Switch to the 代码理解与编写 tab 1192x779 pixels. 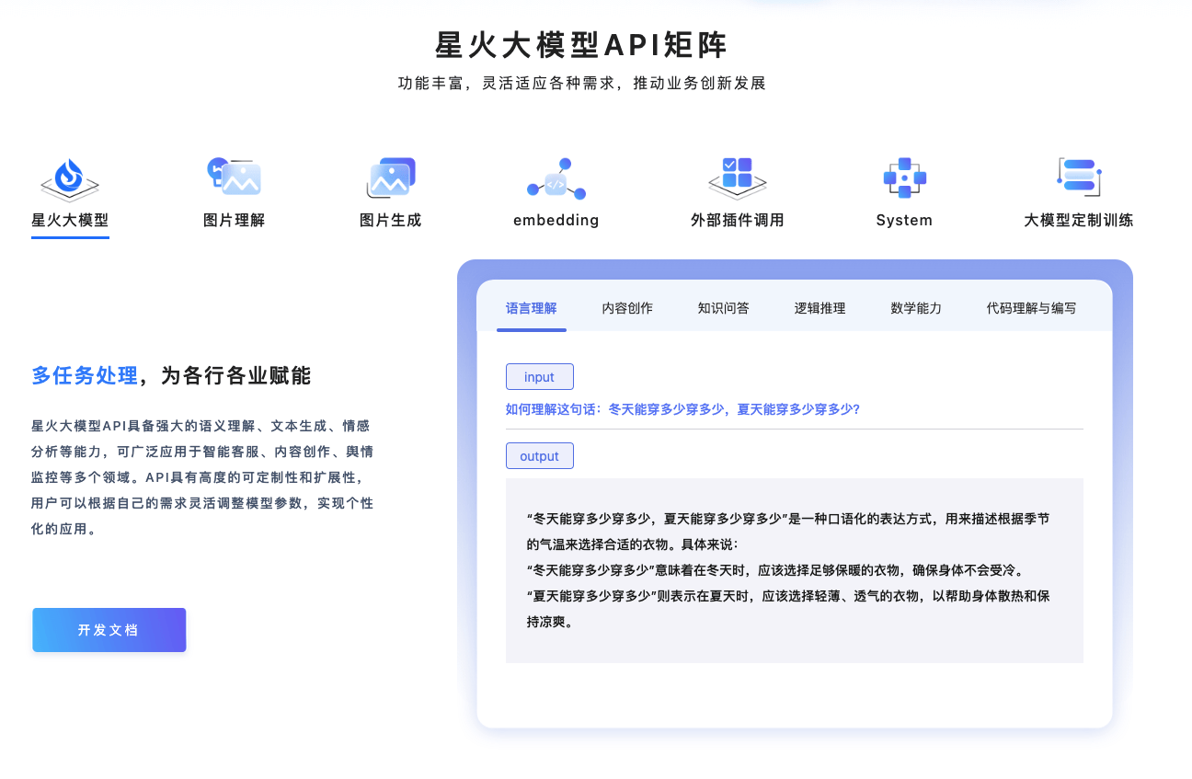(x=1031, y=308)
